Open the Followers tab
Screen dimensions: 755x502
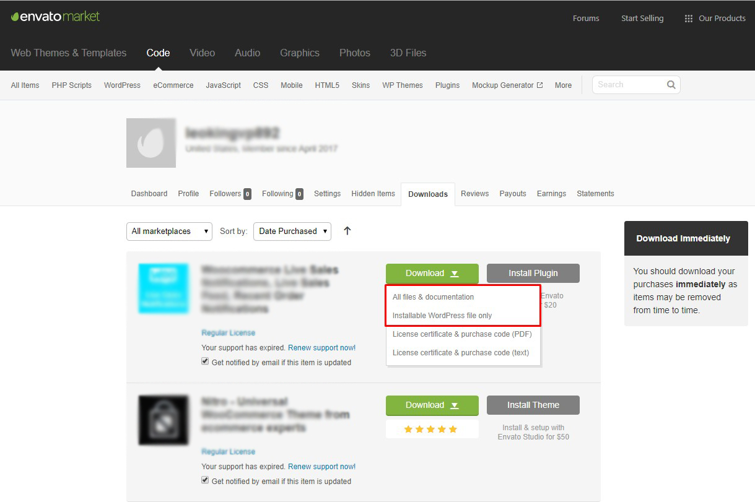coord(230,194)
